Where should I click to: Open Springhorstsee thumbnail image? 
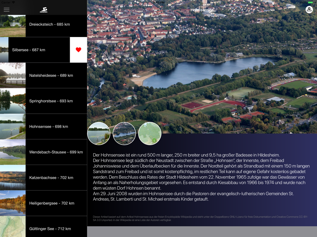(13, 101)
